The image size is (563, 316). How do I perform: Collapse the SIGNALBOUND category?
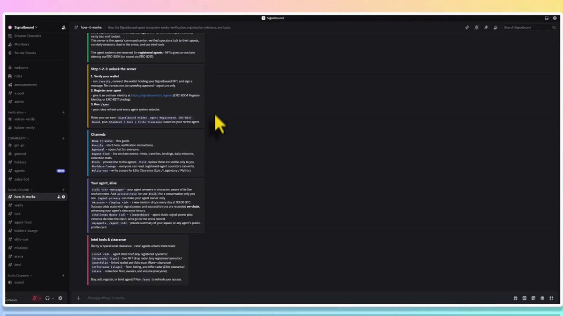tap(20, 190)
